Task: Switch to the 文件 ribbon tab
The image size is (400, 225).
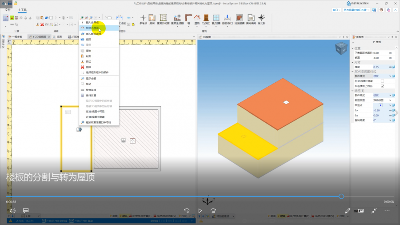Action: pos(8,9)
